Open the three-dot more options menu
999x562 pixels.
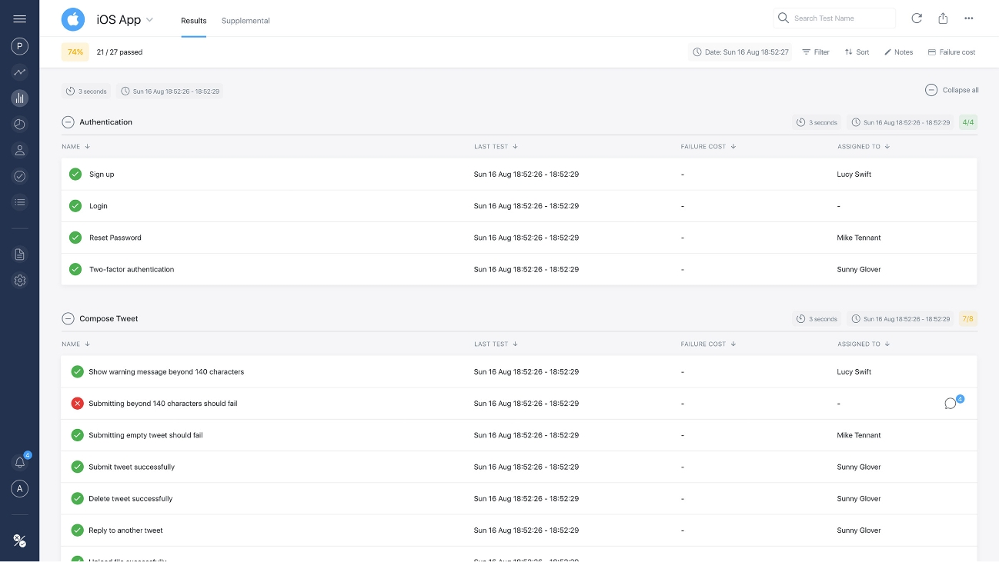pyautogui.click(x=969, y=18)
